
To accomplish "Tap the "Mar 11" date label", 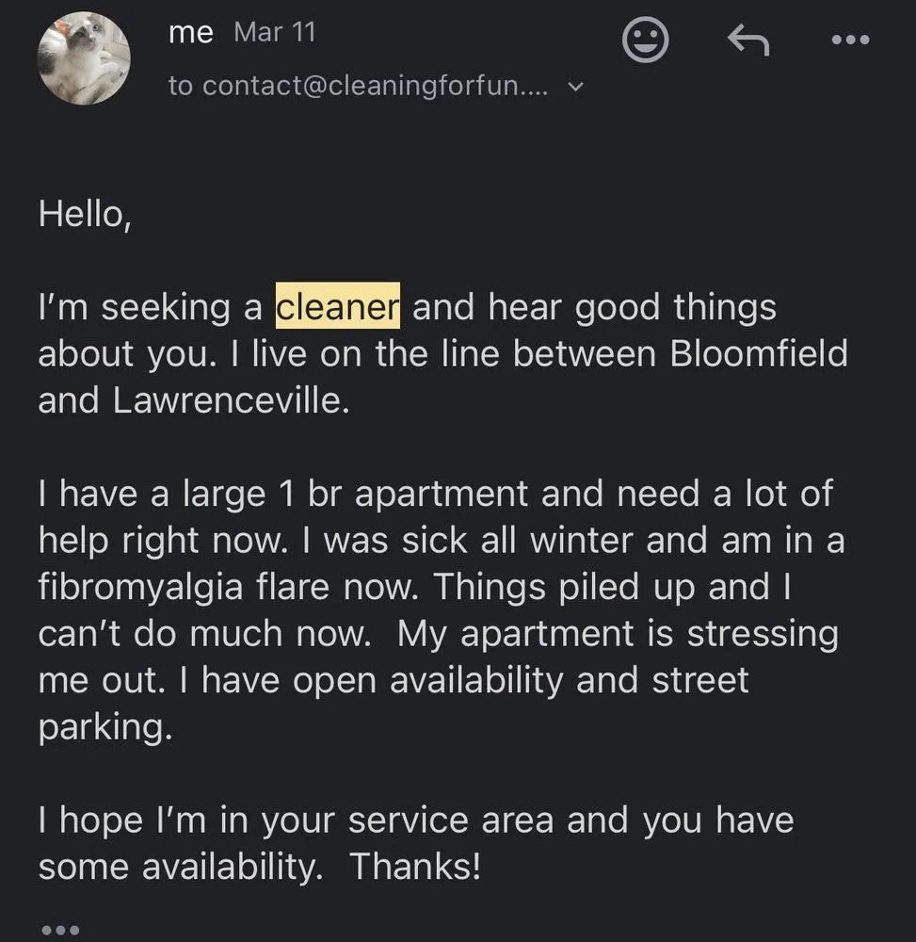I will 274,32.
